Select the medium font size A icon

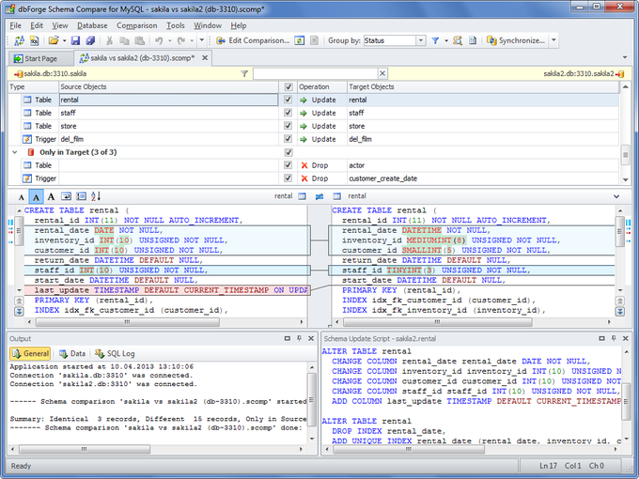click(x=36, y=197)
